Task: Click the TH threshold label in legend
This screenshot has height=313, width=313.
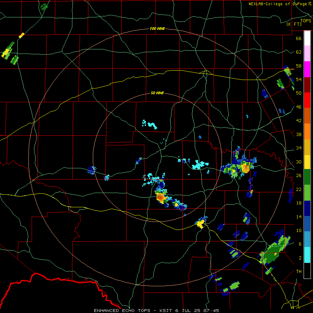Action: click(x=299, y=272)
